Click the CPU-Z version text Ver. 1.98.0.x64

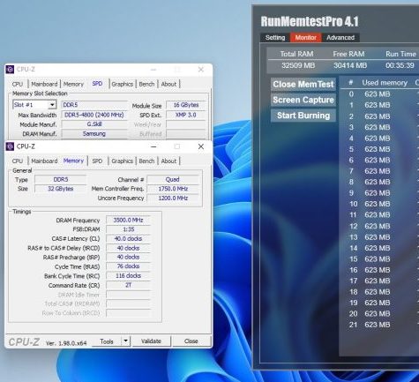[x=66, y=343]
